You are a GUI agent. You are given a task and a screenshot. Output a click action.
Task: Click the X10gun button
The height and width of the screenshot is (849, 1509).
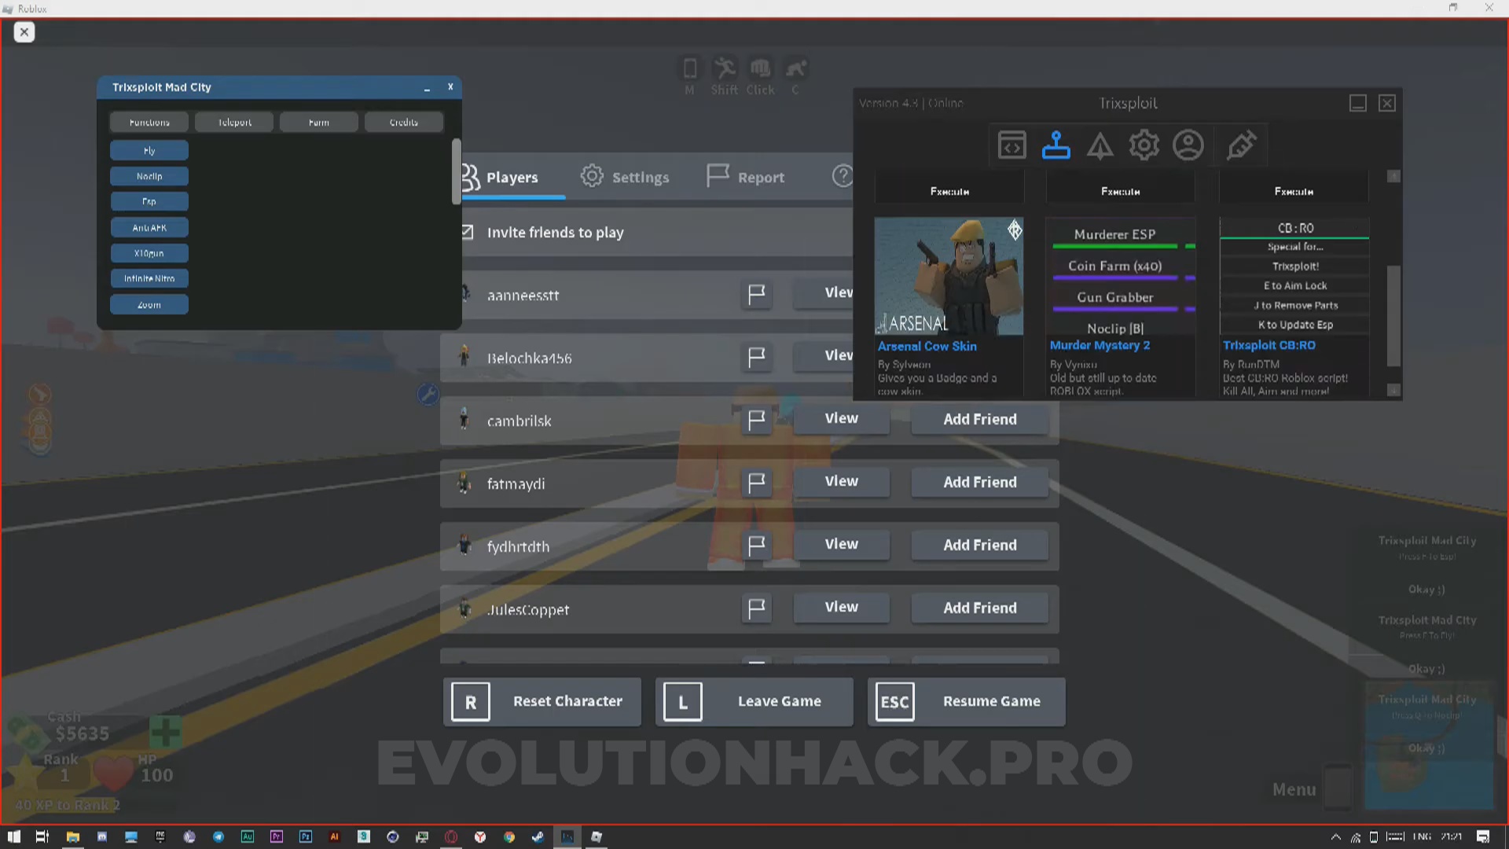tap(149, 253)
